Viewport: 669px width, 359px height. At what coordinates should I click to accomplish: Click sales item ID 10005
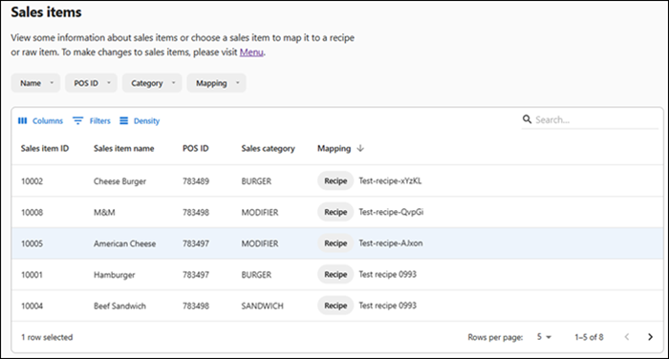[x=32, y=243]
